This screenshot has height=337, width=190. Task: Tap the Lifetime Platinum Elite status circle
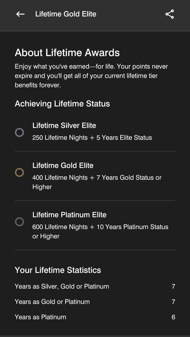pyautogui.click(x=19, y=222)
